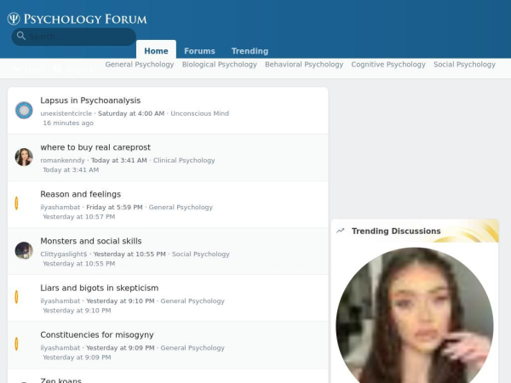Screen dimensions: 511x383
Task: Click 'Yesterday at 10:57 PM' last-reply time
Action: (x=79, y=216)
